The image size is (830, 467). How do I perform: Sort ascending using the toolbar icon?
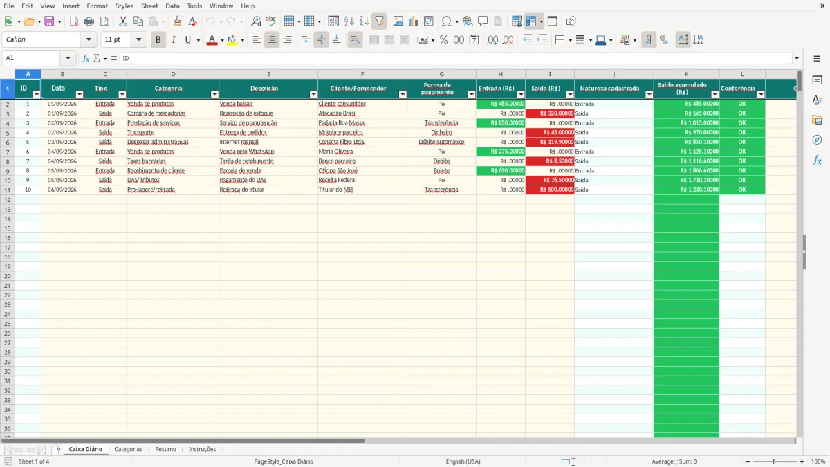(x=349, y=21)
